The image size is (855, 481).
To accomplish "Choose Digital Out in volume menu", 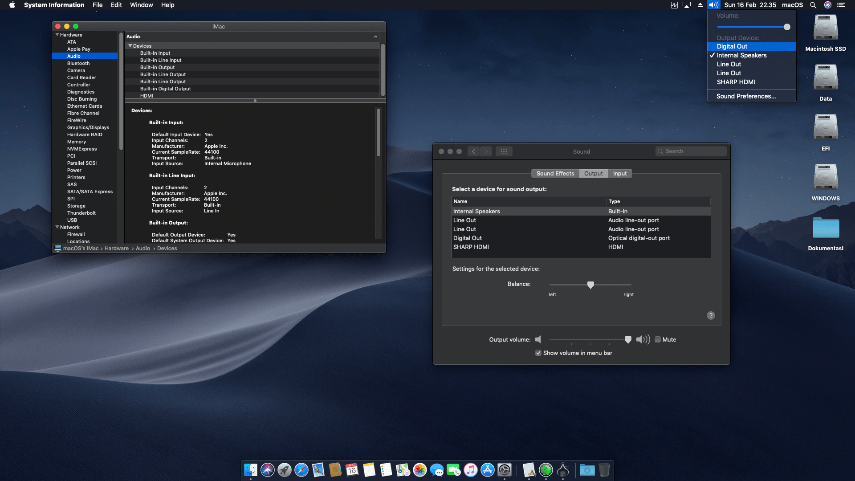I will (x=752, y=46).
